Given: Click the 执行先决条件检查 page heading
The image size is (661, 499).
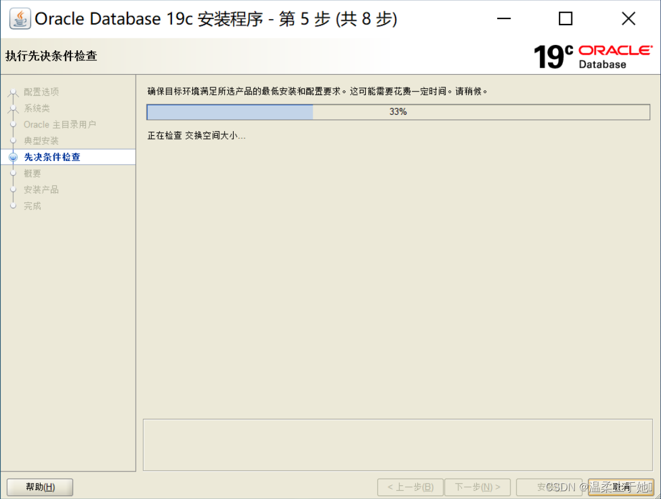Looking at the screenshot, I should point(51,56).
